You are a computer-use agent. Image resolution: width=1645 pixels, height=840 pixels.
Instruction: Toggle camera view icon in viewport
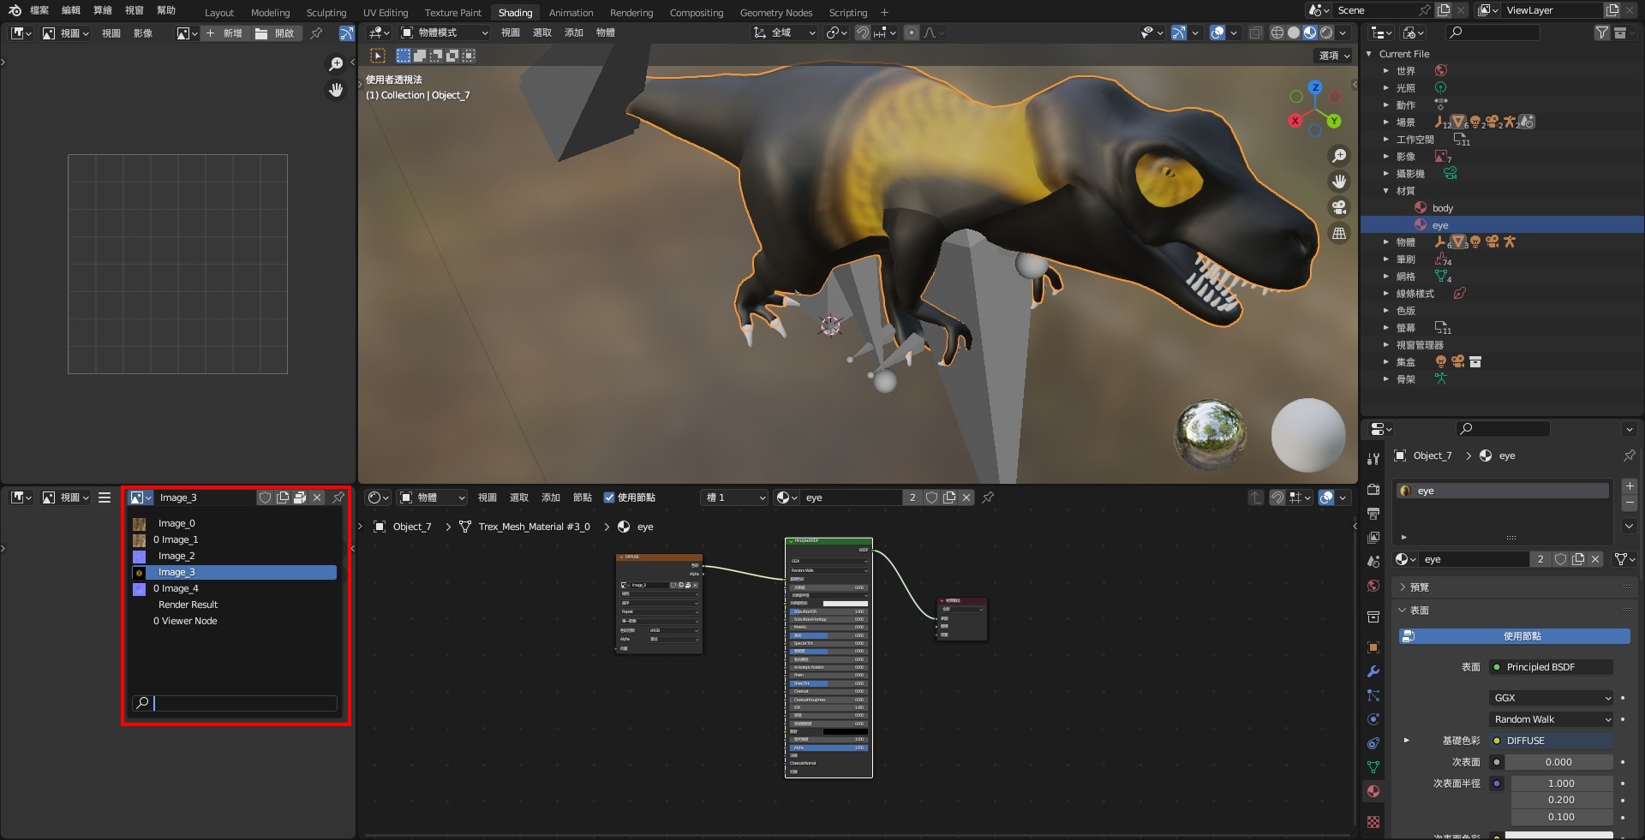[1338, 207]
